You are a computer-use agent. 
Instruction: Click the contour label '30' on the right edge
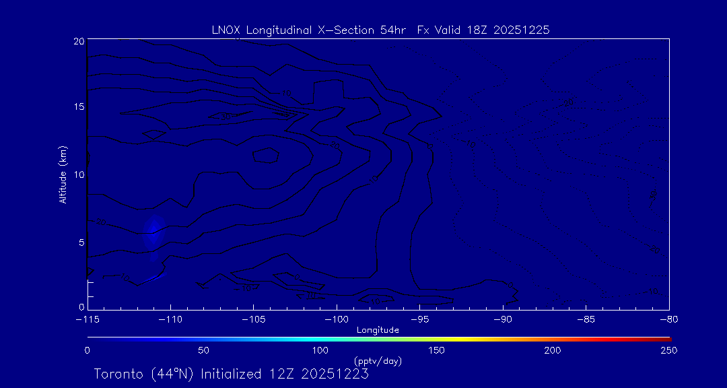[x=653, y=195]
